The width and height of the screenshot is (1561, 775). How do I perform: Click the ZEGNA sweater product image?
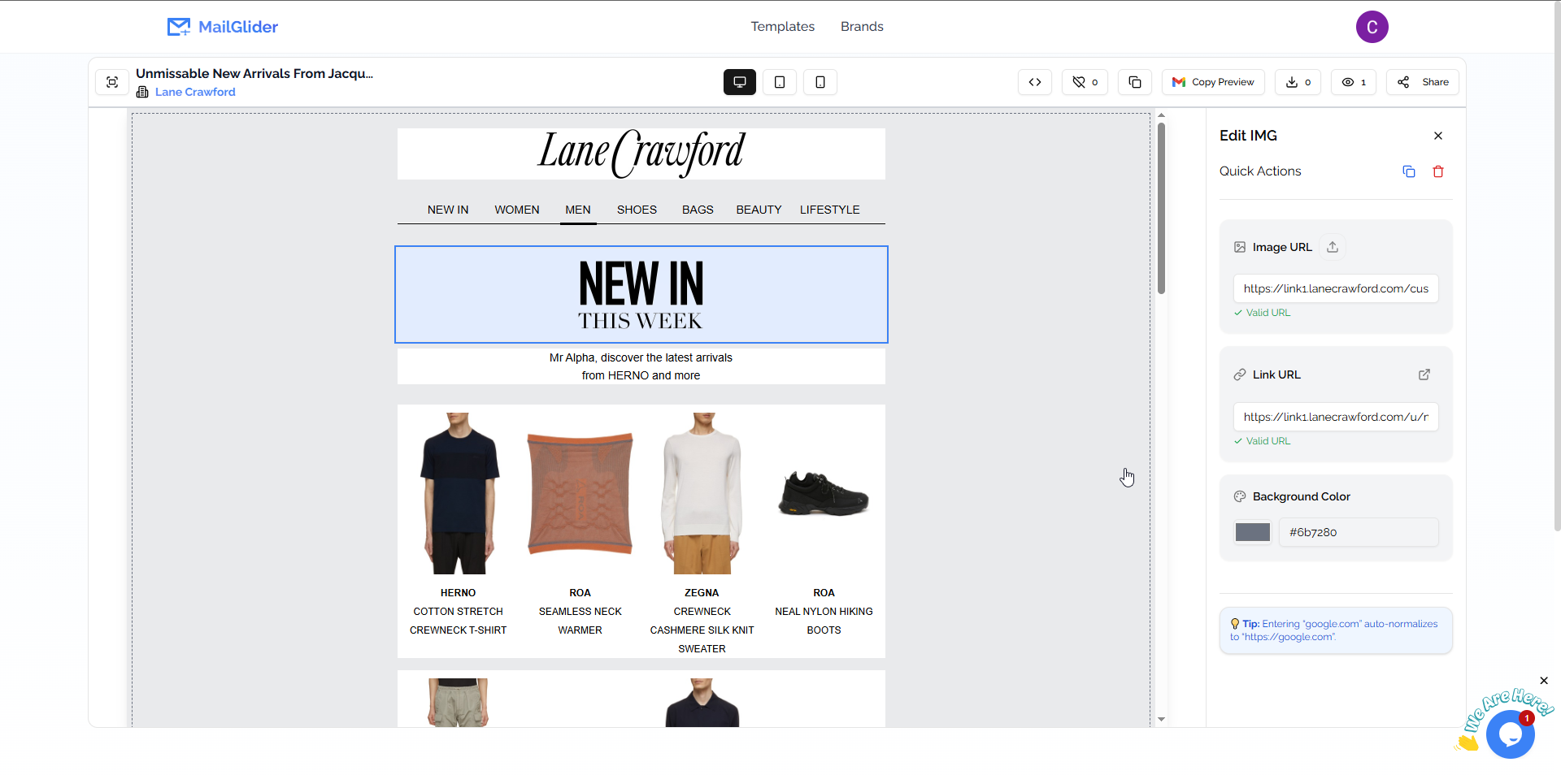[x=702, y=493]
